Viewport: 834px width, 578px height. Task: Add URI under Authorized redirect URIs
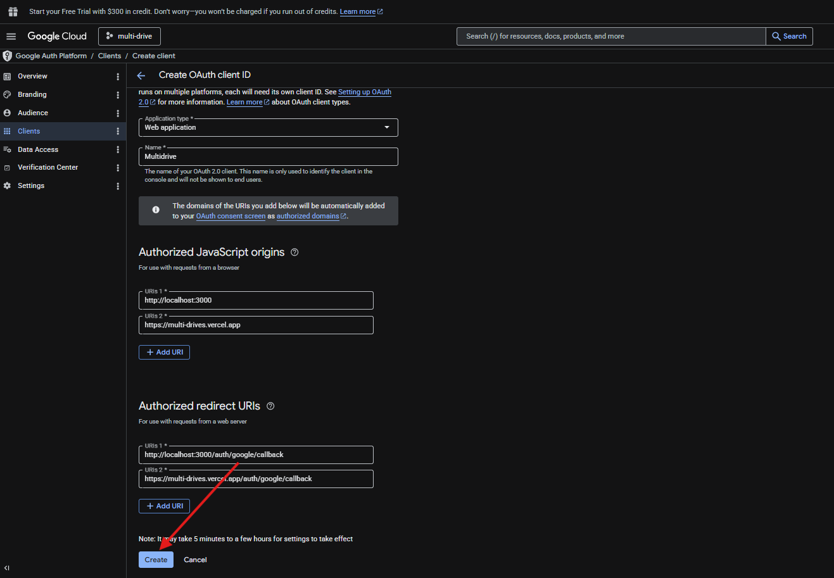click(x=164, y=506)
